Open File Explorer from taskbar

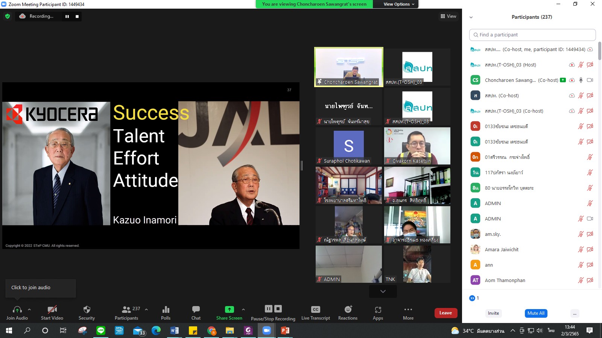[230, 330]
